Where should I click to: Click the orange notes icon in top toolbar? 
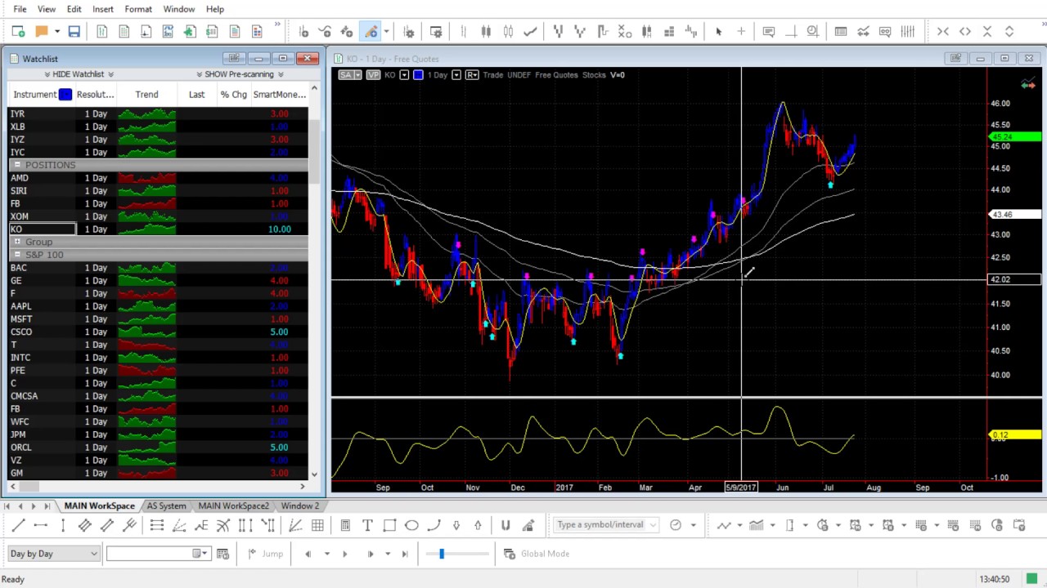tap(41, 31)
